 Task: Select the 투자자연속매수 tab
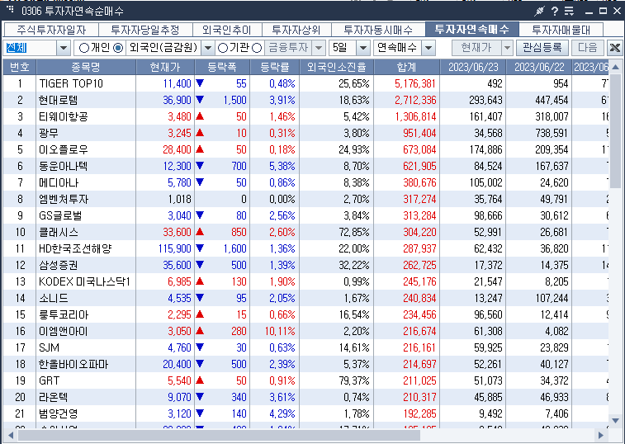pyautogui.click(x=472, y=29)
